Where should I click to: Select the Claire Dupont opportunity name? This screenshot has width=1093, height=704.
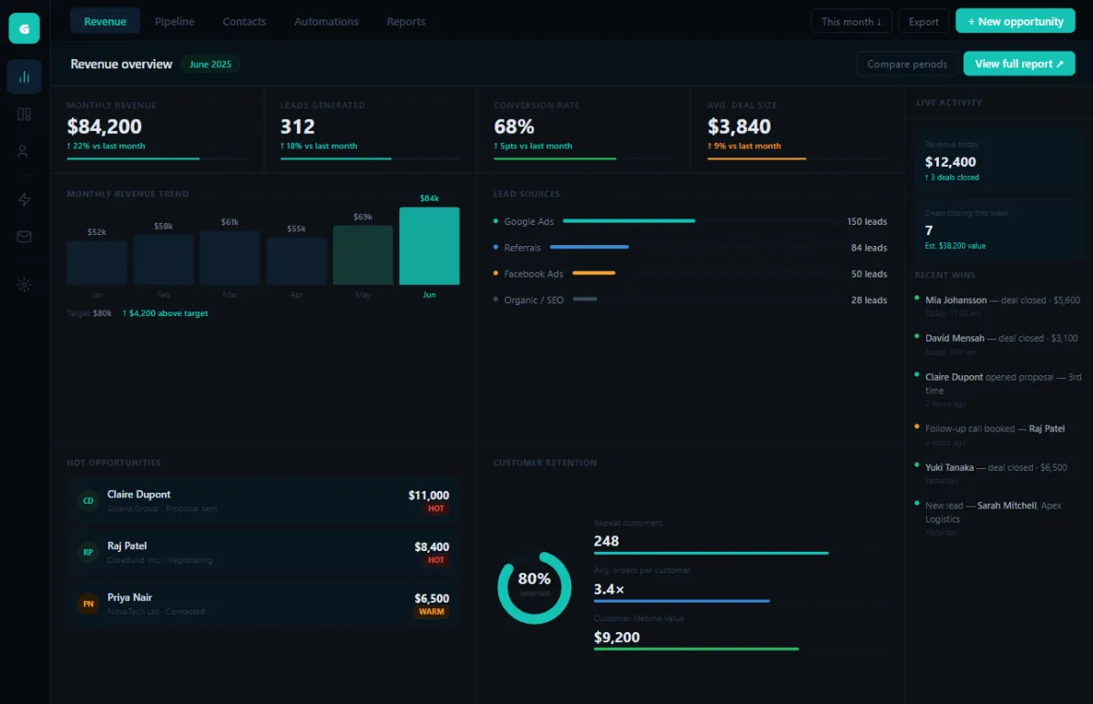pos(138,495)
